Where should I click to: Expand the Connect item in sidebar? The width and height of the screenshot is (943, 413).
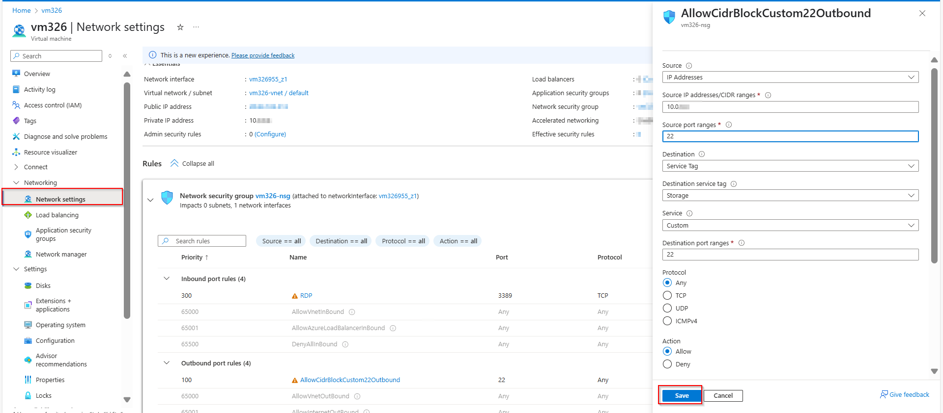pos(16,167)
